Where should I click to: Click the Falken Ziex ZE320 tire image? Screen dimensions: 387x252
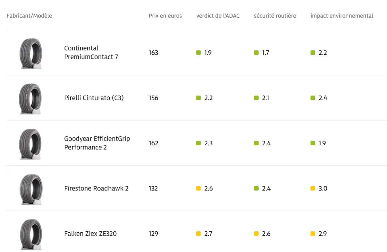pyautogui.click(x=31, y=234)
